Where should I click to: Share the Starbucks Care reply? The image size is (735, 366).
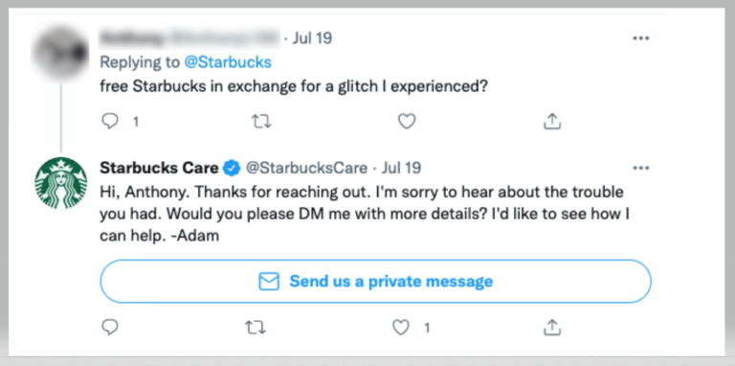click(x=551, y=327)
